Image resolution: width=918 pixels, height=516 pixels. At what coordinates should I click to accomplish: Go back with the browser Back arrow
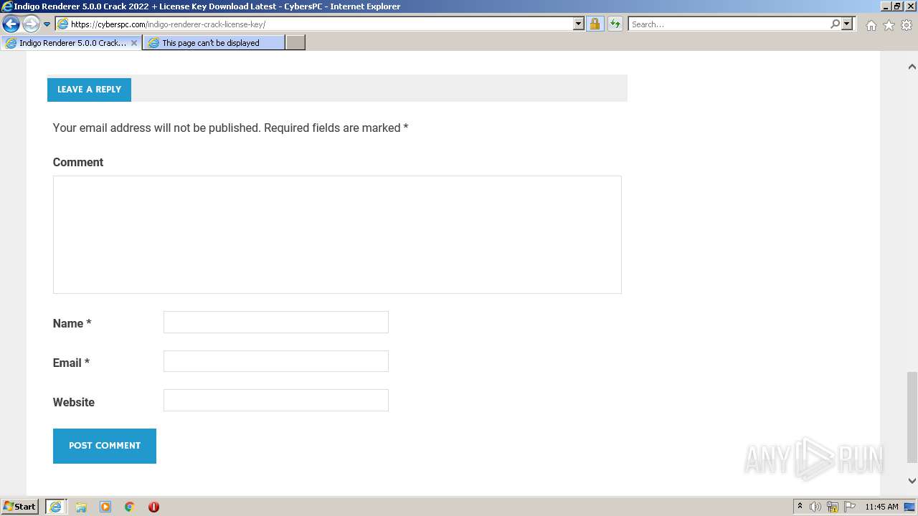11,24
